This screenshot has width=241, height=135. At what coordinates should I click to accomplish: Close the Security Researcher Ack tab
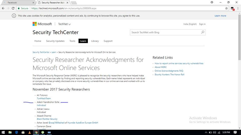(x=67, y=3)
